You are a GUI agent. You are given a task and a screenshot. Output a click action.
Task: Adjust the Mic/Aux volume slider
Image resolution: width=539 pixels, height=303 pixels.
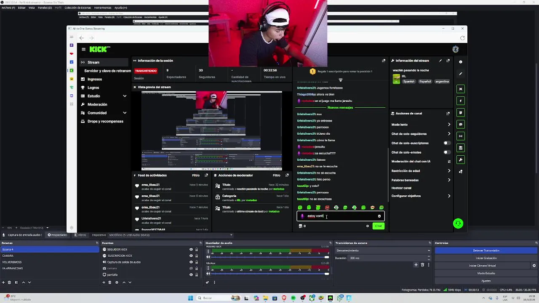[270, 274]
